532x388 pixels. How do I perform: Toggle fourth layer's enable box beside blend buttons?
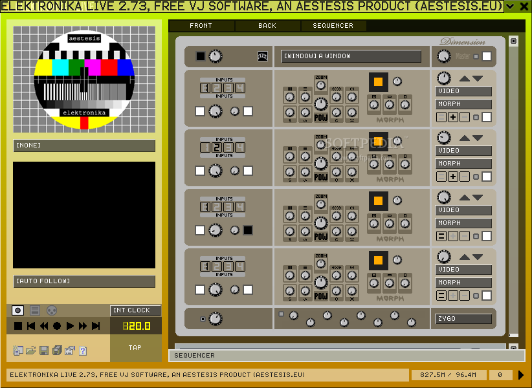click(487, 296)
